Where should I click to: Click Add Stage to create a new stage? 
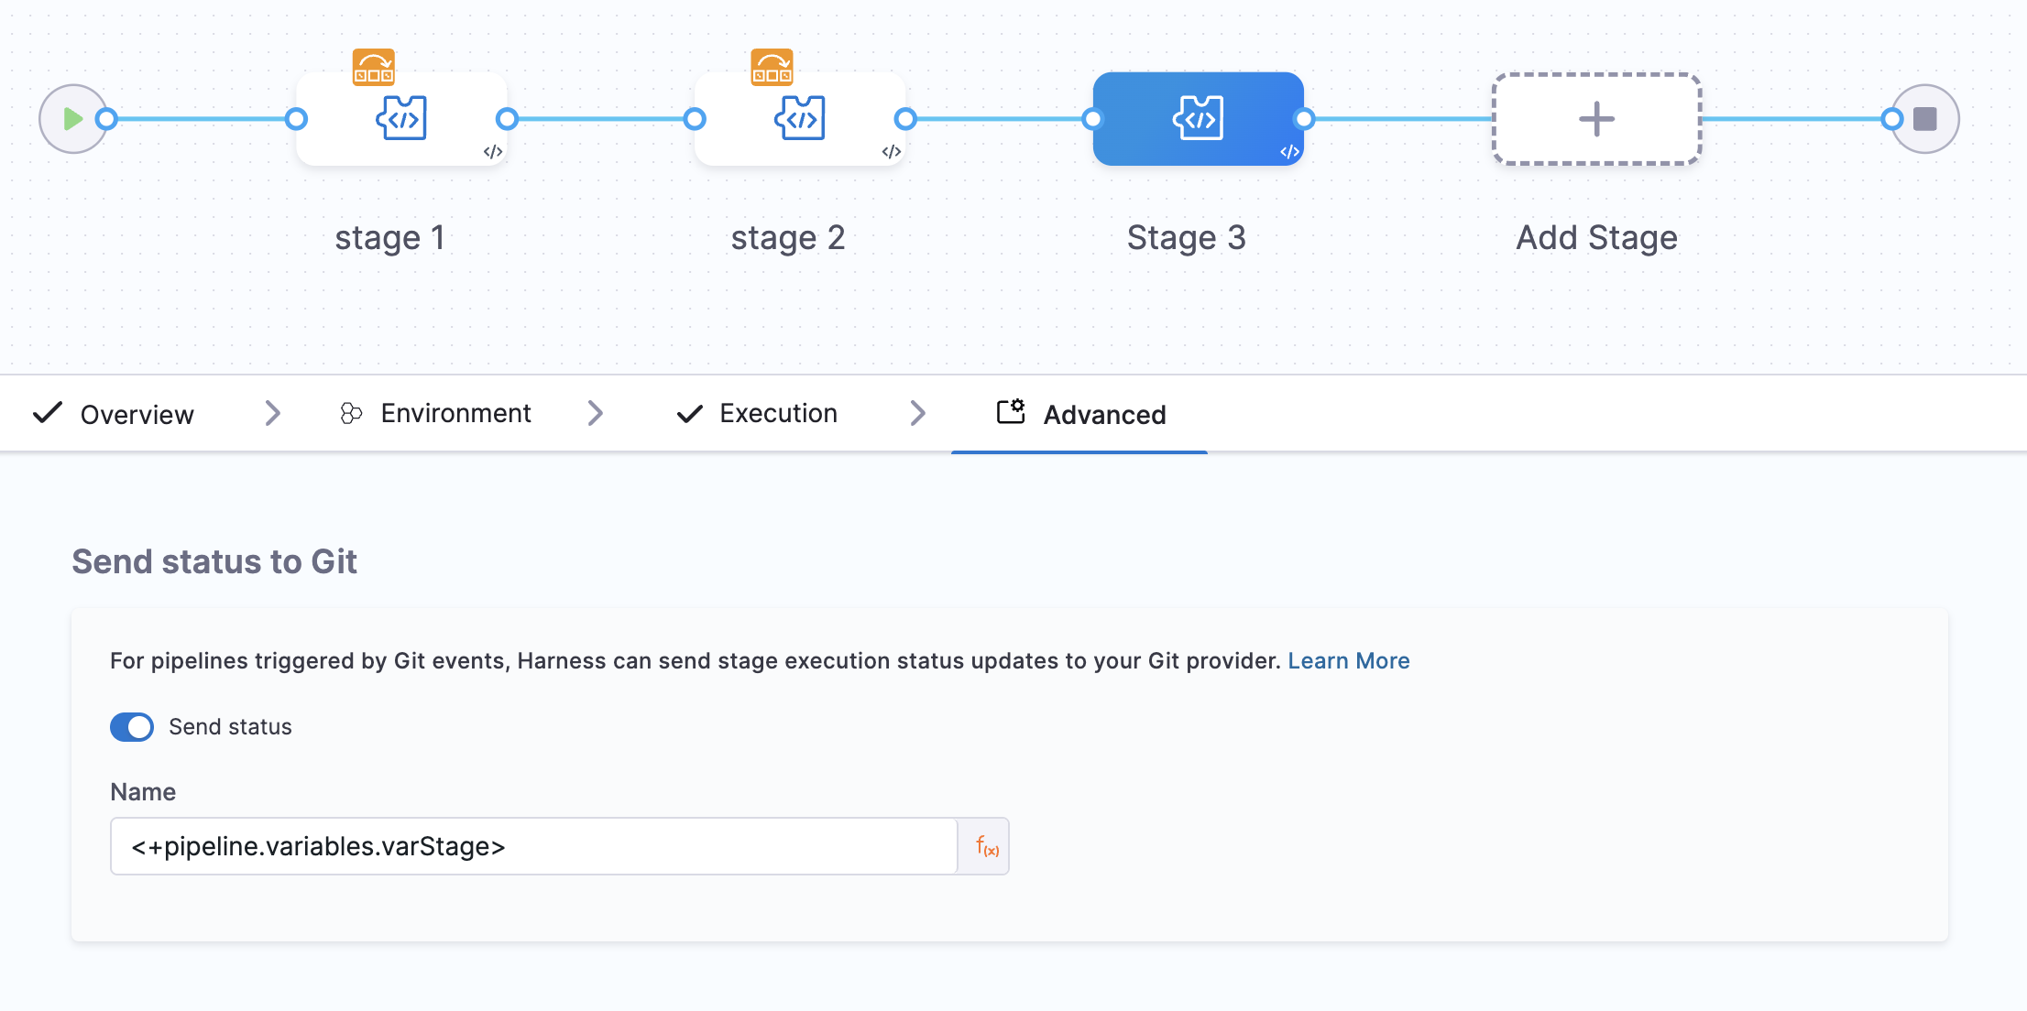coord(1595,118)
